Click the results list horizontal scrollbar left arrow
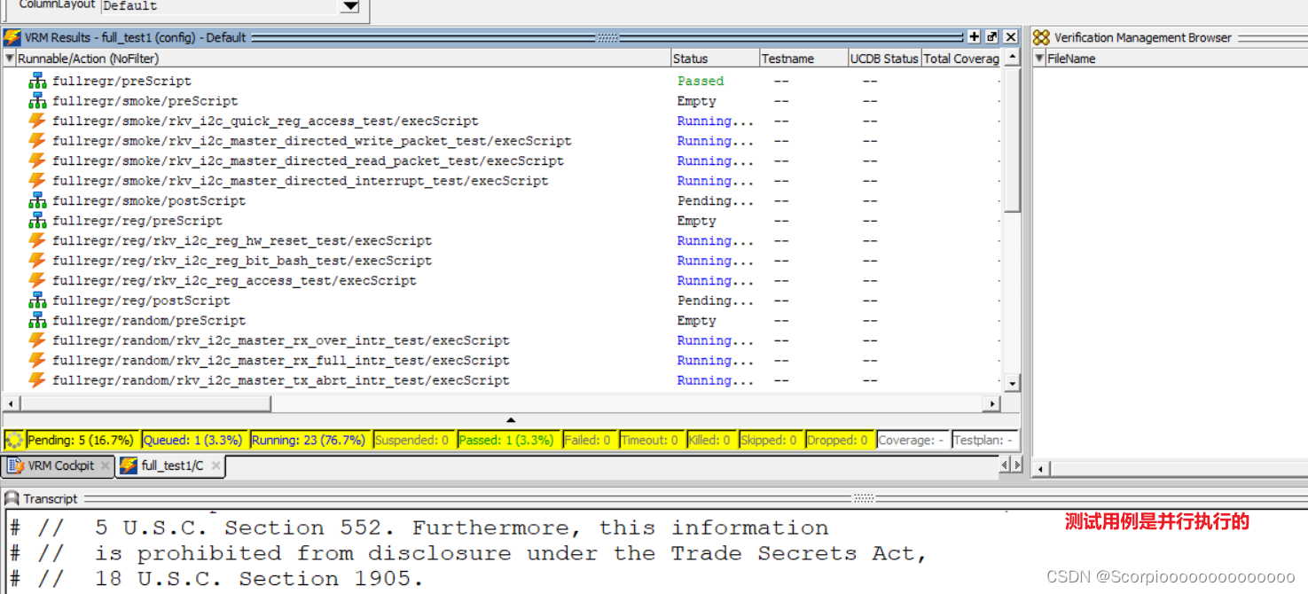 coord(12,403)
